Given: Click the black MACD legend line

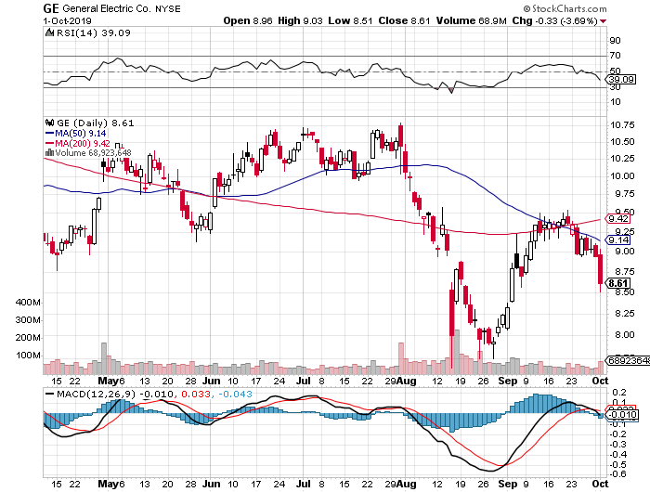Looking at the screenshot, I should (50, 395).
